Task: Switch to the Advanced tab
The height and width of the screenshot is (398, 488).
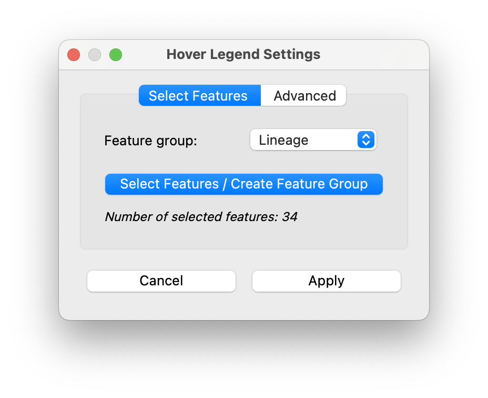Action: coord(304,95)
